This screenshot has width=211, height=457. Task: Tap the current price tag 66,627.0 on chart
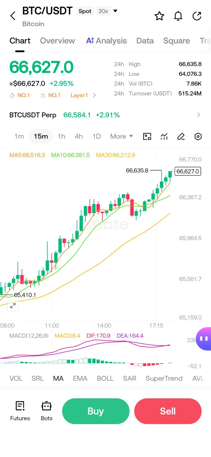coord(188,171)
